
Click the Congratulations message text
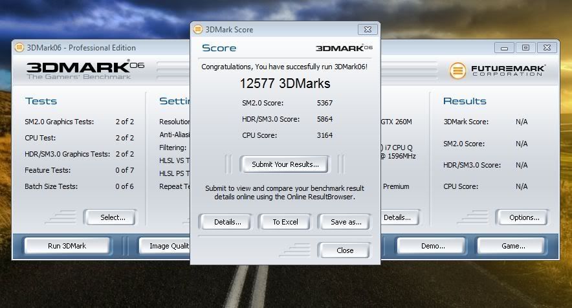pos(284,67)
